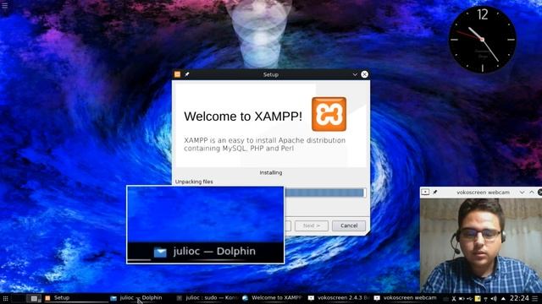Open the application launcher grid on the taskbar
The width and height of the screenshot is (542, 304).
(x=5, y=298)
